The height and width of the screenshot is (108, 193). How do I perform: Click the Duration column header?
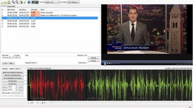click(34, 10)
